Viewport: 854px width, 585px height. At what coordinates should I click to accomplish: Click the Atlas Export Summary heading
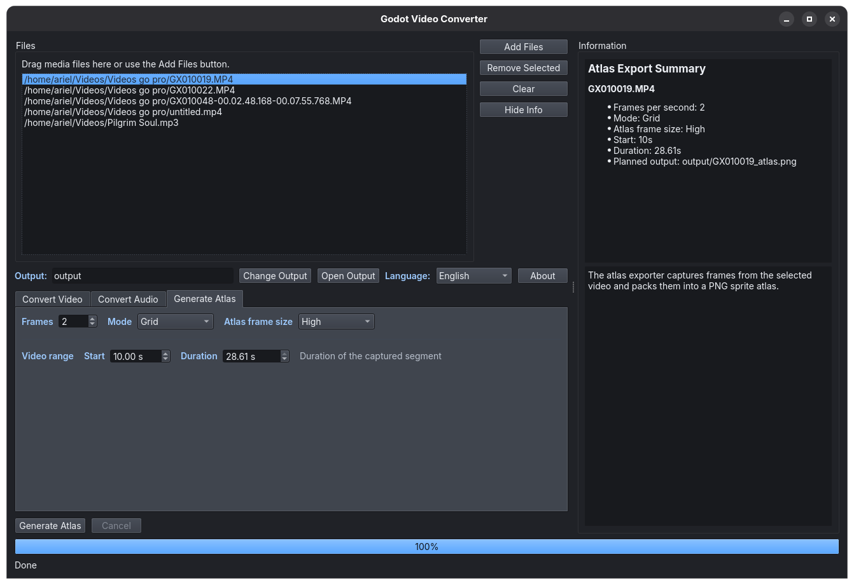click(647, 69)
